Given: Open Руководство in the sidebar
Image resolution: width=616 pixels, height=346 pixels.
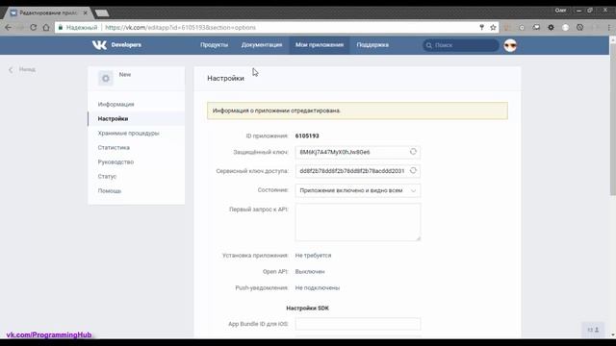Looking at the screenshot, I should (137, 162).
